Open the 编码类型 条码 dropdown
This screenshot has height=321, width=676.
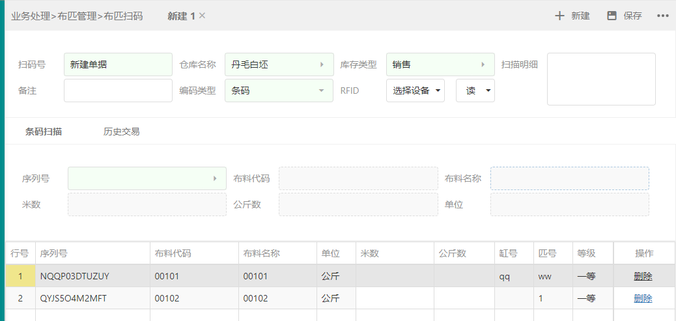(x=321, y=91)
